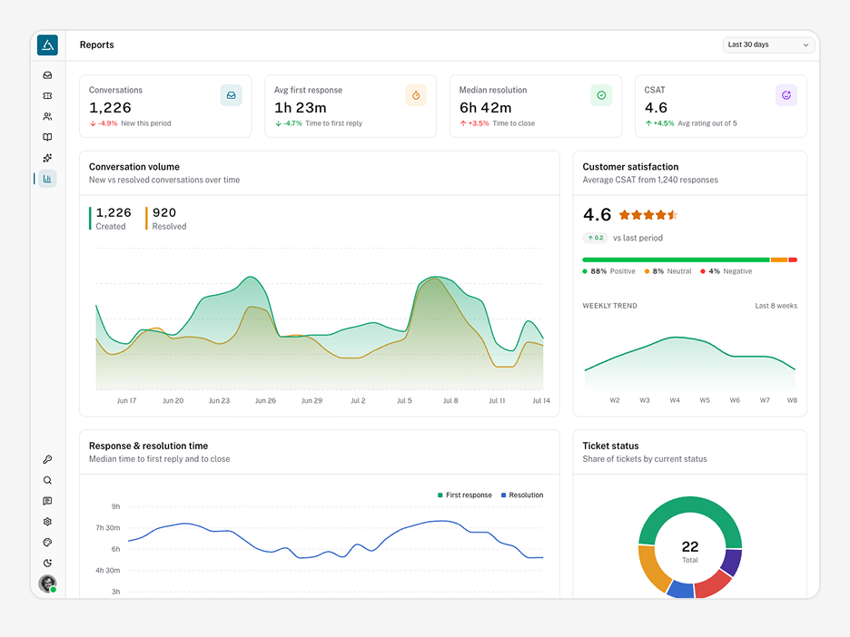Screen dimensions: 850x637
Task: Click the Median resolution check icon
Action: click(x=601, y=95)
